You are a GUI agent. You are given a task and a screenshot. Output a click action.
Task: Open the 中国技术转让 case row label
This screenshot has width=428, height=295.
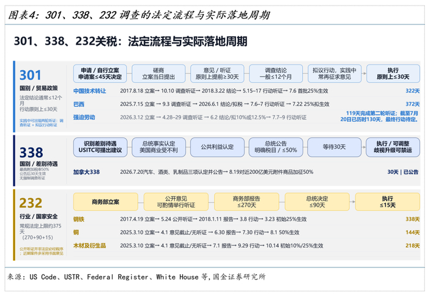[x=89, y=91]
